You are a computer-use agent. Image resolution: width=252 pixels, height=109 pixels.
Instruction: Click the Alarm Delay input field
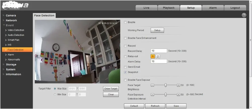click(x=159, y=61)
